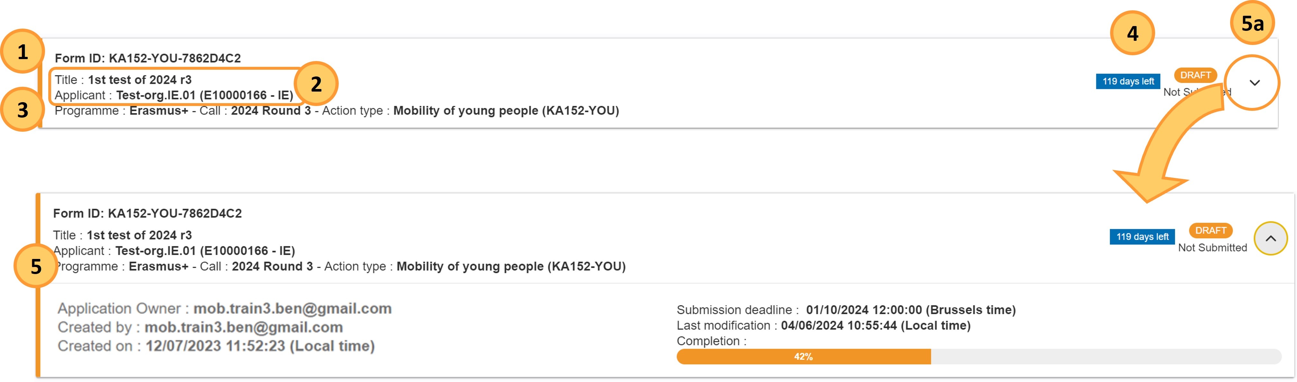Click the numbered callout 2 marker
Viewport: 1297px width, 382px height.
tap(316, 84)
